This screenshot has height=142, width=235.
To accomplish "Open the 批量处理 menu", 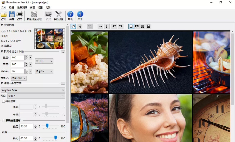I will point(22,8).
